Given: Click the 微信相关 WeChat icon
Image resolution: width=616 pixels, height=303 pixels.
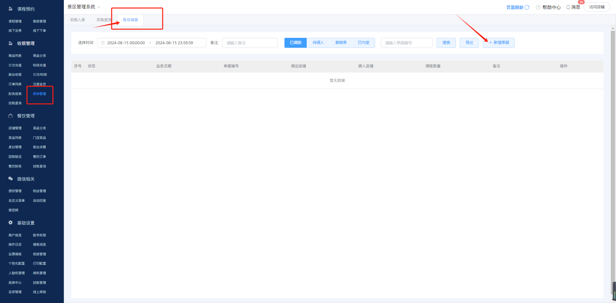Looking at the screenshot, I should point(11,179).
